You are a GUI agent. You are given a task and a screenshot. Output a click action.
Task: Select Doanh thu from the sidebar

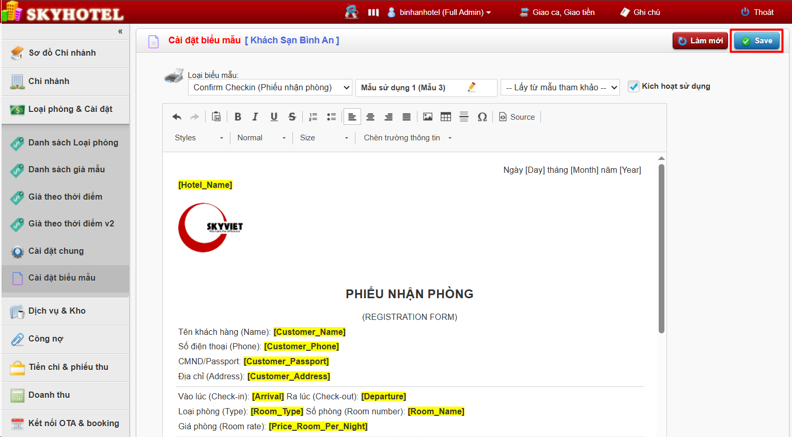[x=49, y=395]
